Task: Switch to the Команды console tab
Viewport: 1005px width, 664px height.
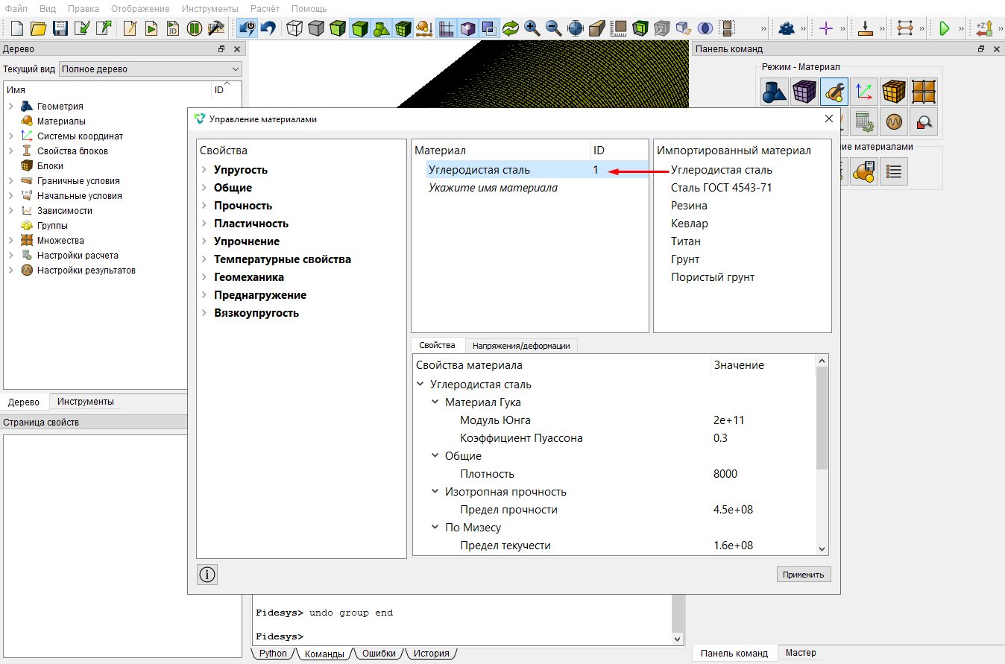Action: tap(324, 654)
